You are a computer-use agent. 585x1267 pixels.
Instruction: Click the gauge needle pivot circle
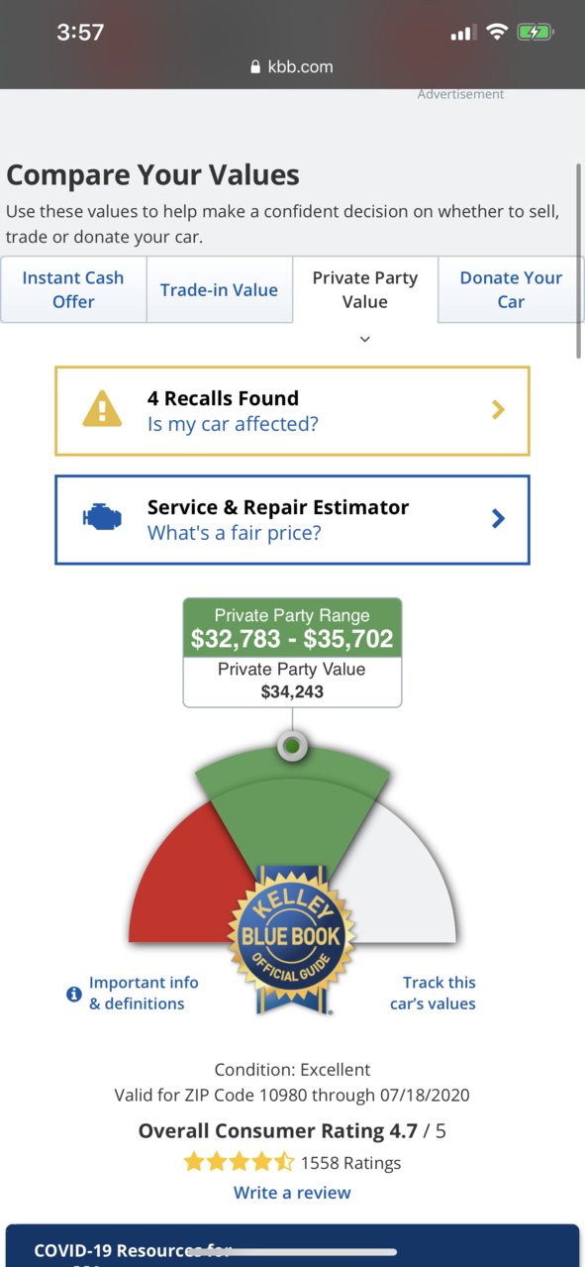292,745
